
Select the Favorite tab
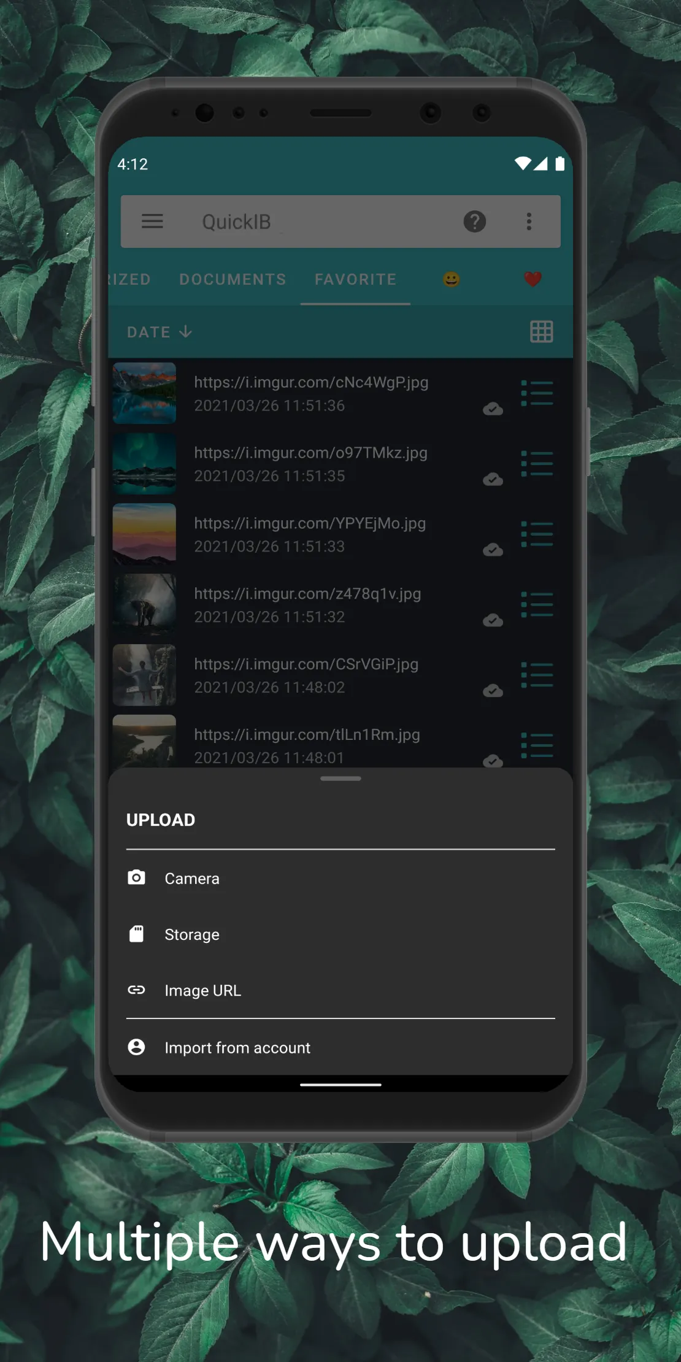click(x=355, y=279)
